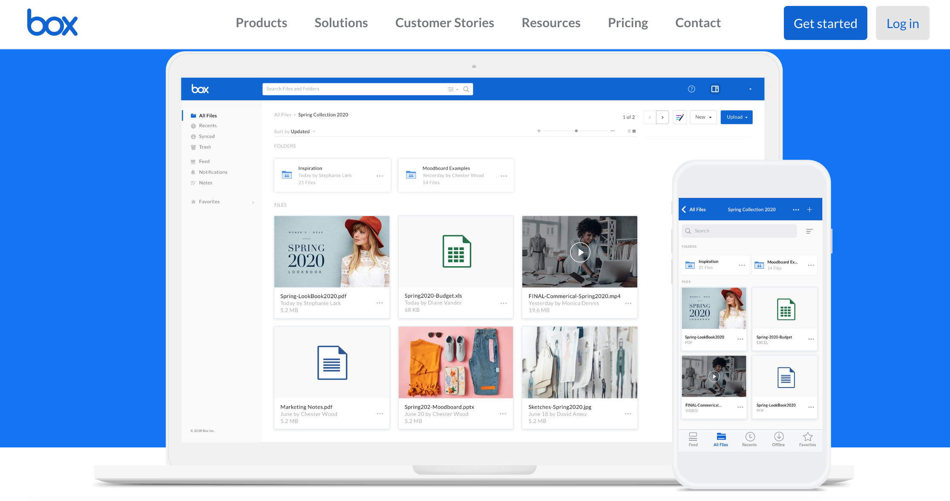
Task: Open Trash from the sidebar
Action: point(204,147)
